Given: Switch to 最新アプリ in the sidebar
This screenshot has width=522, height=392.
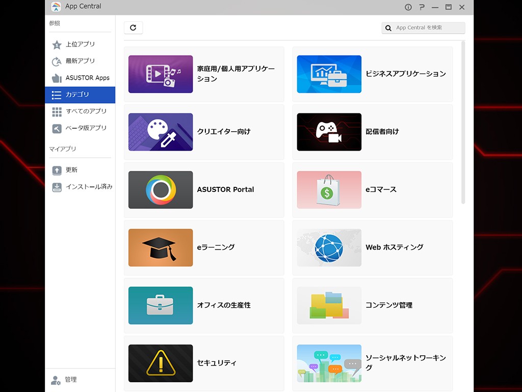Looking at the screenshot, I should (x=80, y=61).
